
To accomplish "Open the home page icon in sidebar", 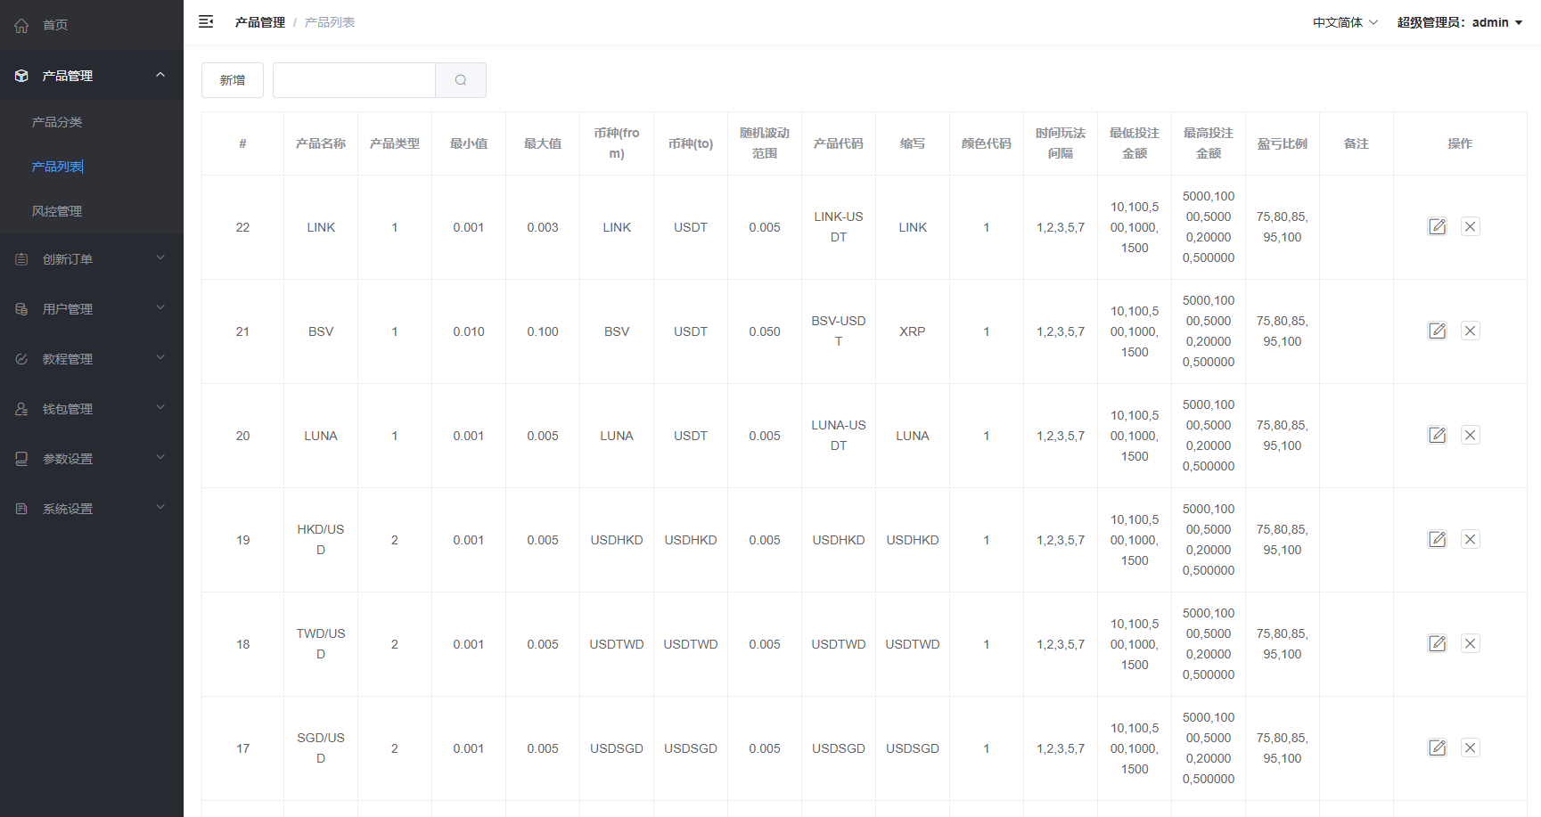I will pos(22,25).
